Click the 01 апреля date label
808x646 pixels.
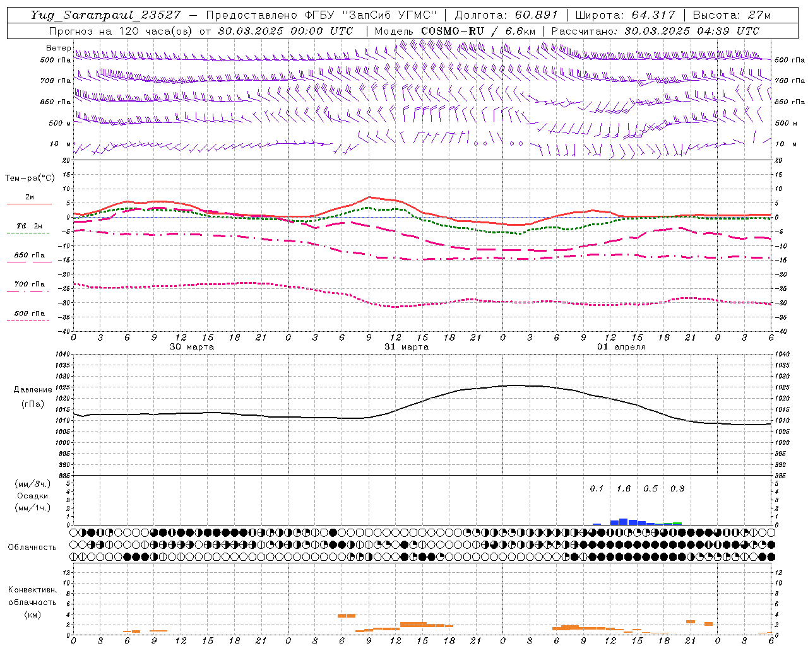click(621, 347)
